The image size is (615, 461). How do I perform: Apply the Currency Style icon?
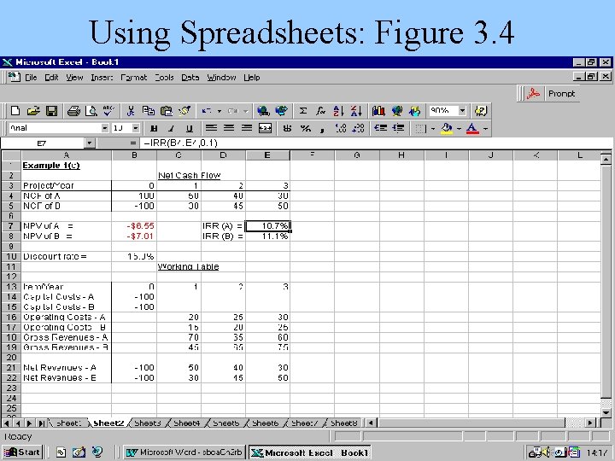pos(288,128)
